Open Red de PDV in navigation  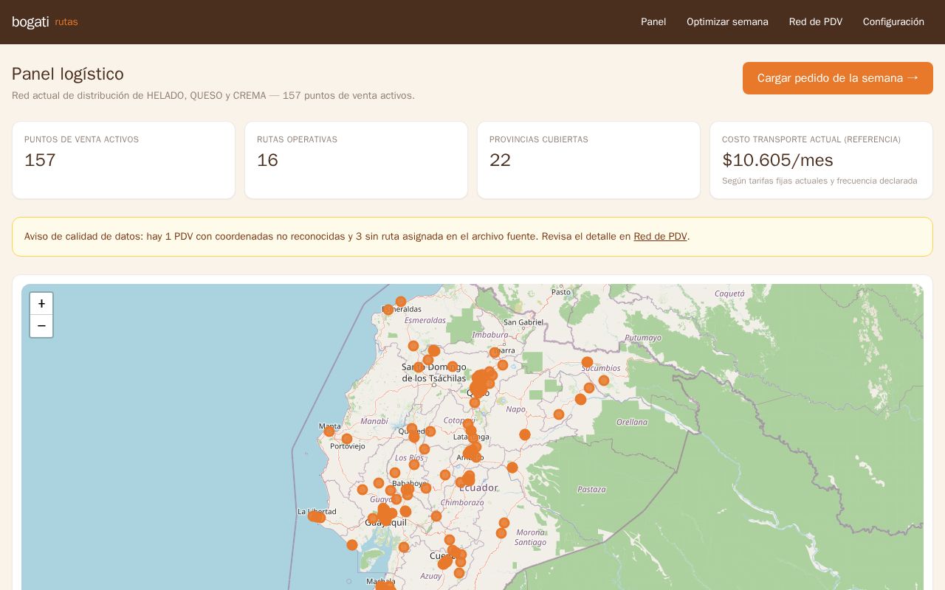click(x=816, y=22)
